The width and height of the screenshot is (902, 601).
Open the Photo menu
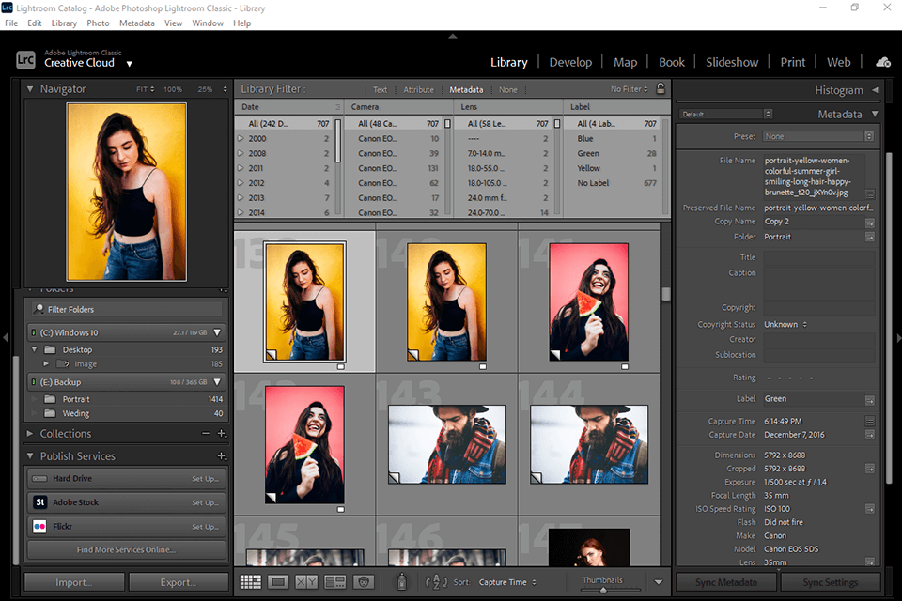[x=98, y=23]
